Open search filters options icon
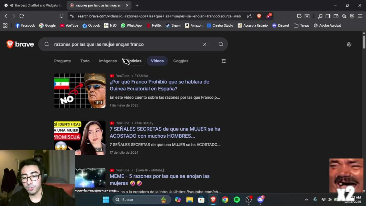This screenshot has width=366, height=206. (224, 61)
